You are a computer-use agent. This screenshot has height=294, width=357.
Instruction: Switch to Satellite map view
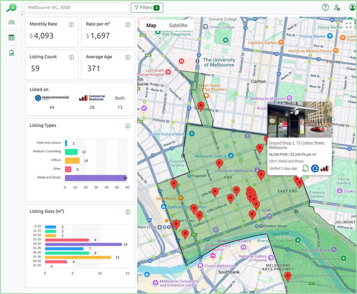click(x=178, y=25)
